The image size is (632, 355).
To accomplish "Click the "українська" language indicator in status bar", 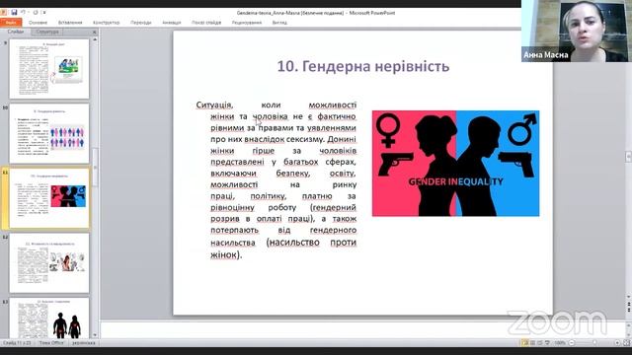I will tap(84, 343).
